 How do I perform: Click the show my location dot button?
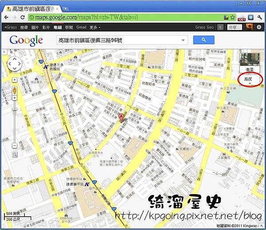pyautogui.click(x=15, y=80)
